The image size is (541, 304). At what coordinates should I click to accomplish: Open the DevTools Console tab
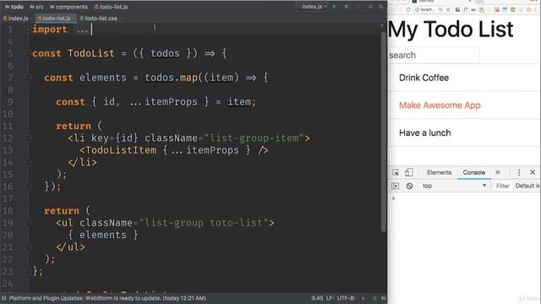point(473,172)
